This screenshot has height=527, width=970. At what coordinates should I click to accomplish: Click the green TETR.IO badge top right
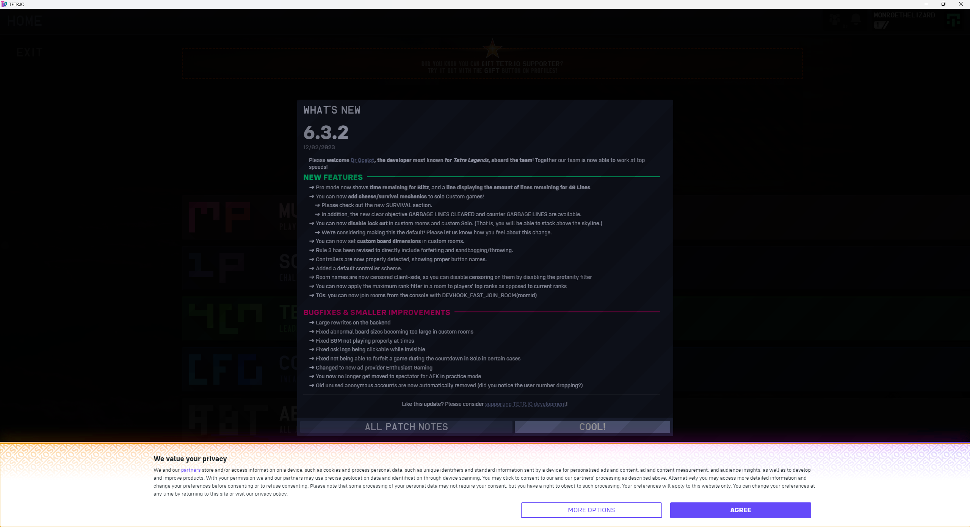(954, 19)
